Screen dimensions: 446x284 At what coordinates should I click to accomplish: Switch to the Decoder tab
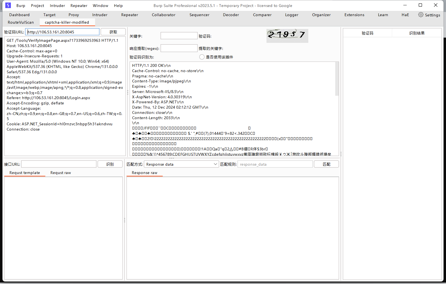click(231, 15)
